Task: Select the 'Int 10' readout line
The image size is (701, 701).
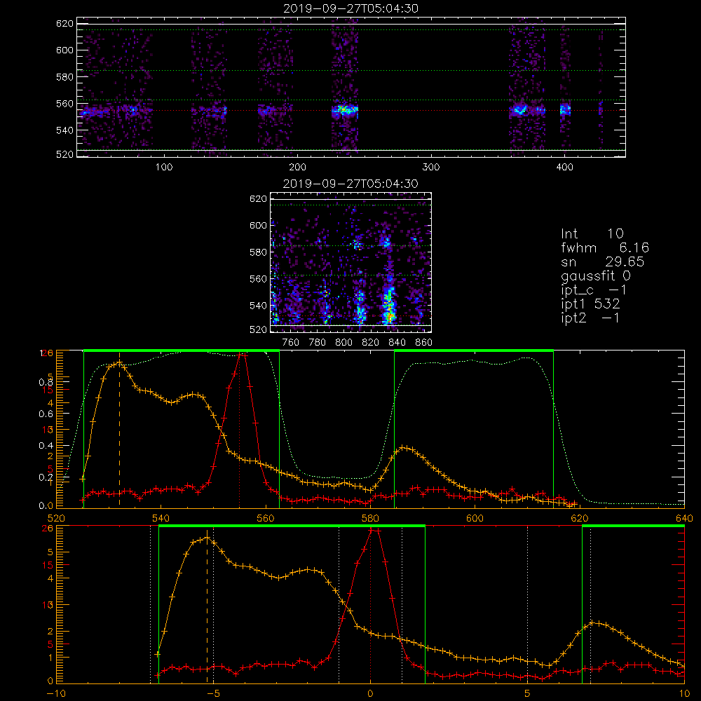Action: coord(592,233)
